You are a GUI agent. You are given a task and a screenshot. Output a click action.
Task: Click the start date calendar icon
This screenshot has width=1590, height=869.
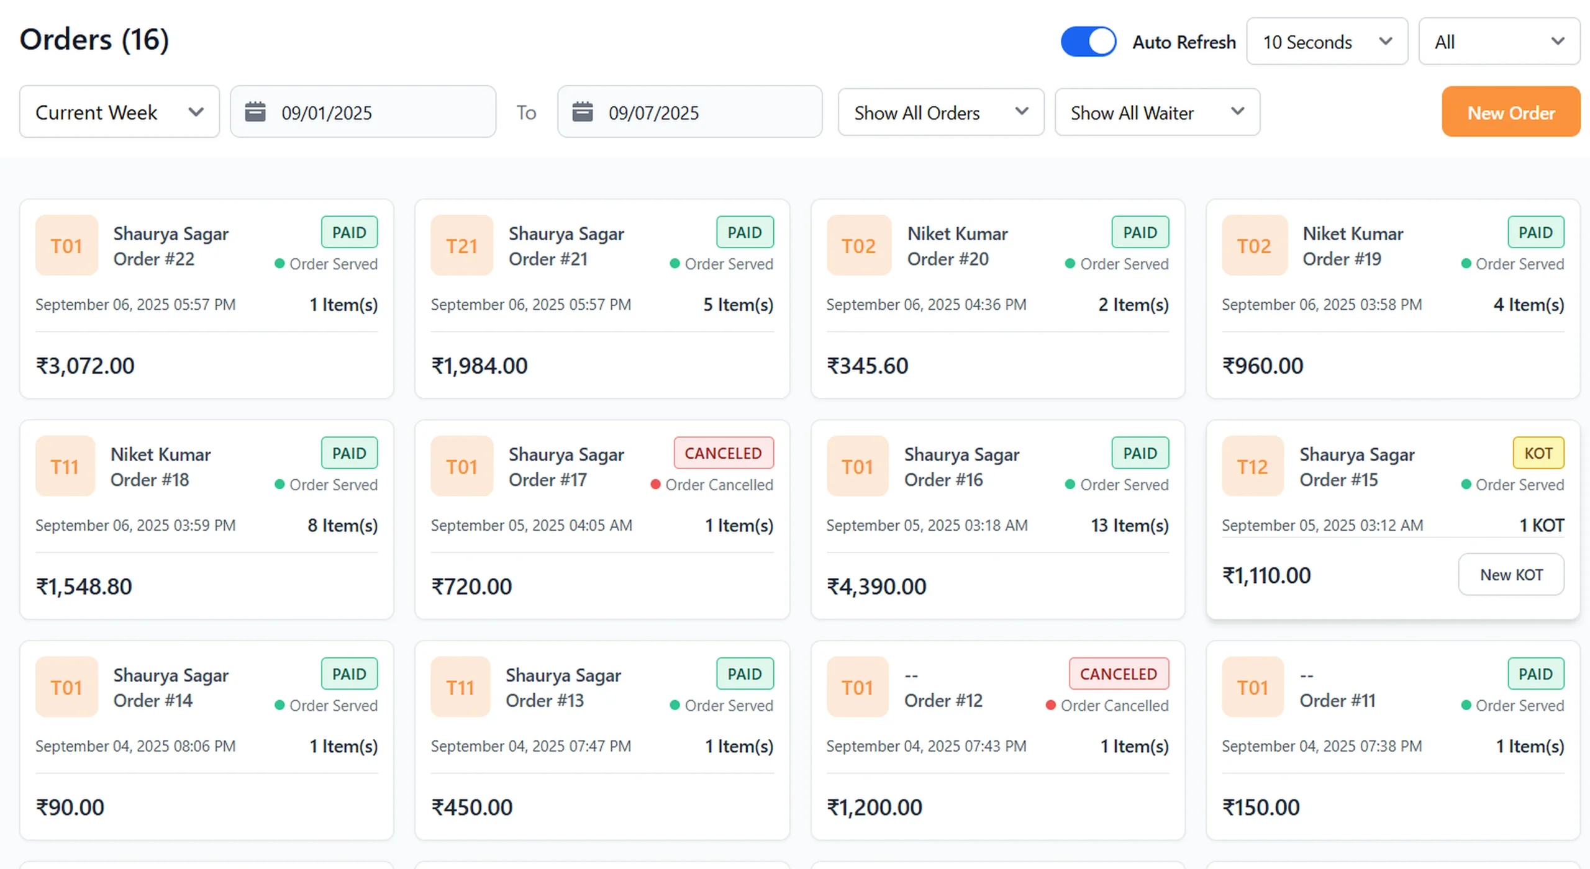(x=255, y=112)
